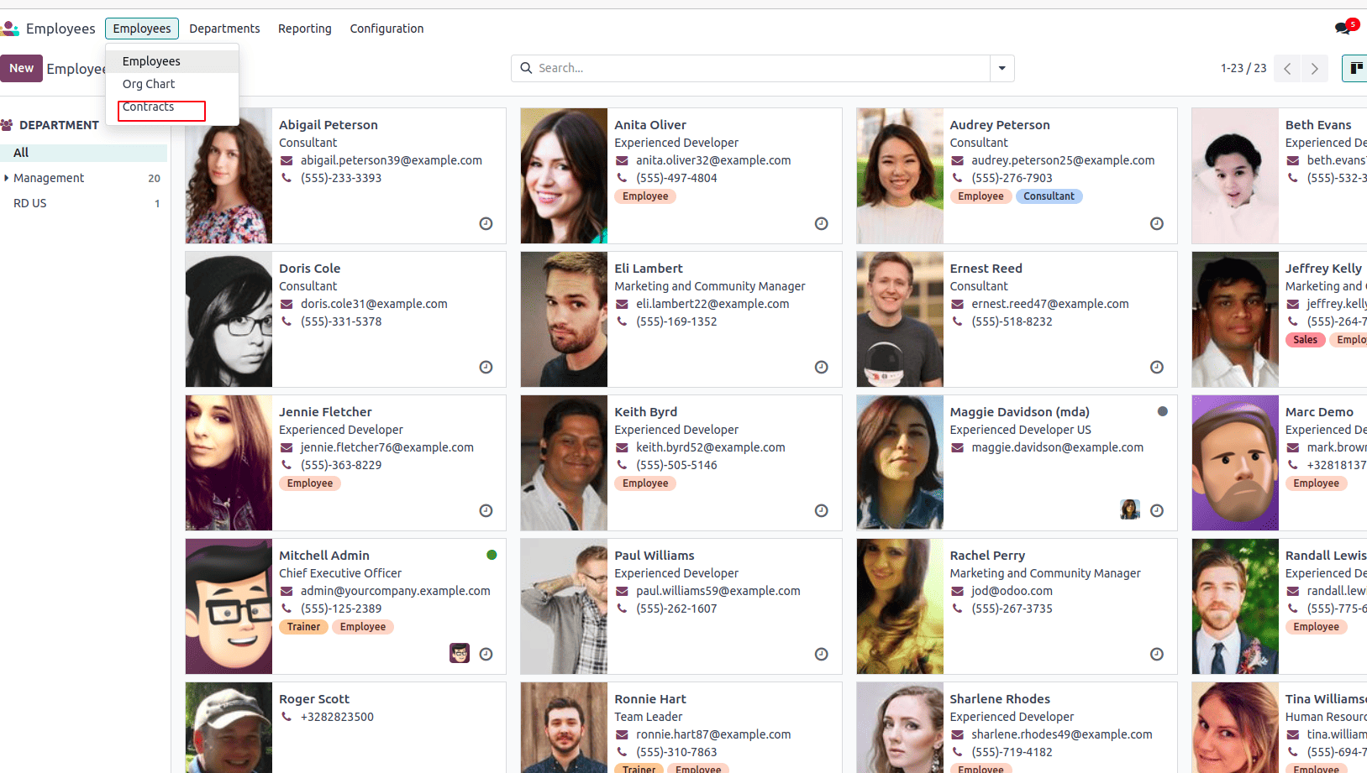Image resolution: width=1367 pixels, height=773 pixels.
Task: Click the New employee button
Action: tap(22, 68)
